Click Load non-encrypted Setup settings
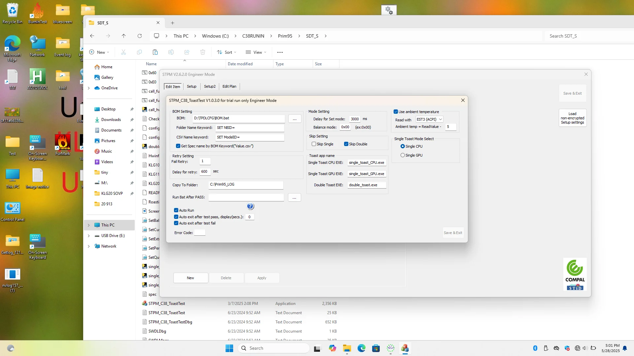Screen dimensions: 634x356 coord(572,118)
